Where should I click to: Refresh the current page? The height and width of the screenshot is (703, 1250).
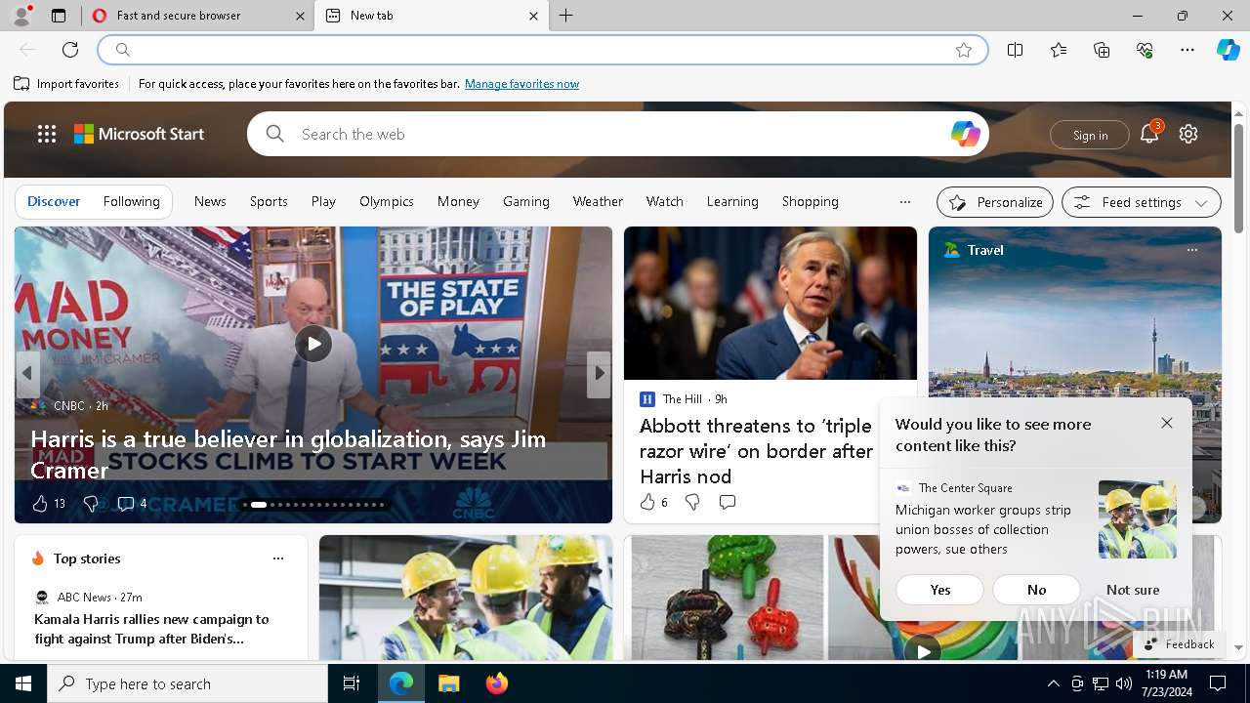70,50
